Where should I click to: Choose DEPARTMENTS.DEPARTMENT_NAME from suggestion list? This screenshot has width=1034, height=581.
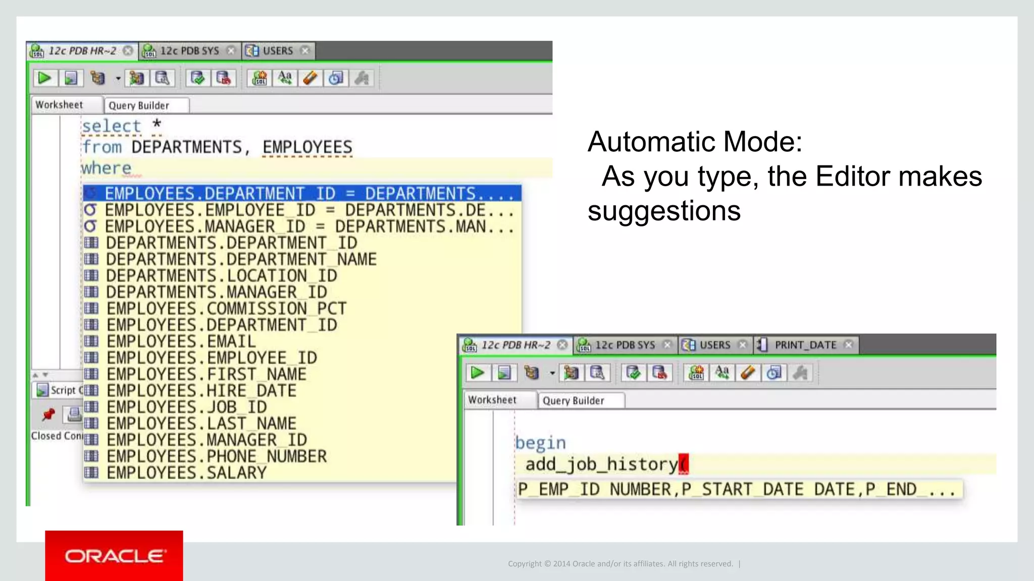[302, 259]
